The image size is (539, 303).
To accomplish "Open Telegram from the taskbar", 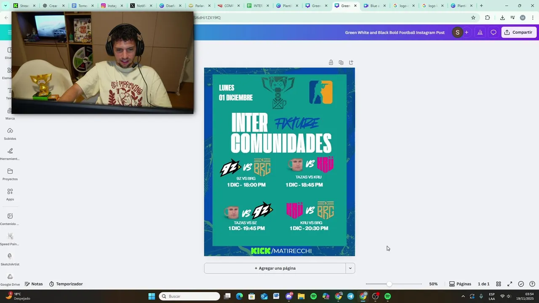I will [x=350, y=296].
